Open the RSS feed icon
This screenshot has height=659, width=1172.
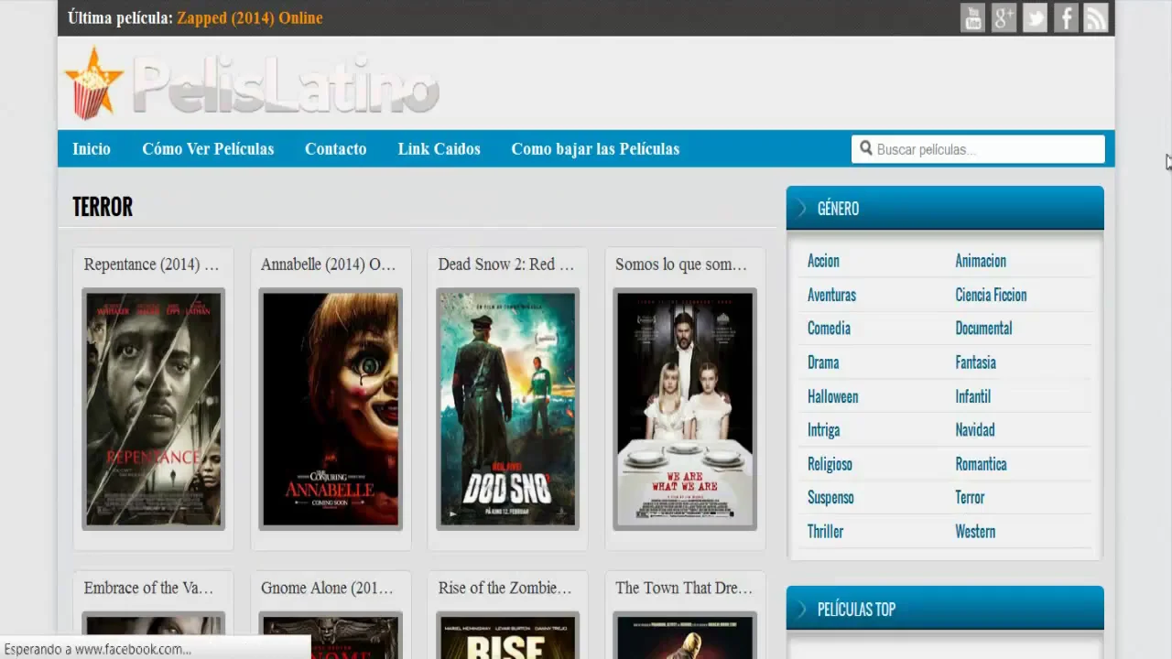1096,17
